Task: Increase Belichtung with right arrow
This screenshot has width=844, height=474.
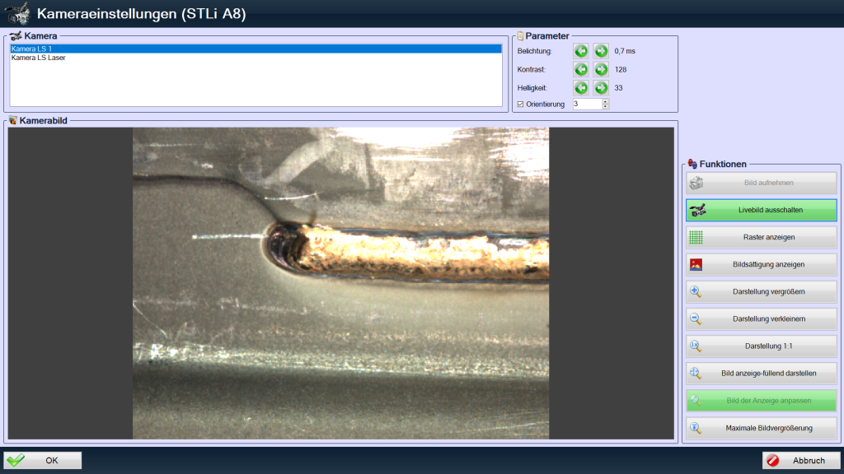Action: coord(601,51)
